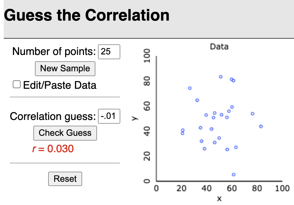
Task: Enable the Edit/Paste Data checkbox
Action: point(17,85)
